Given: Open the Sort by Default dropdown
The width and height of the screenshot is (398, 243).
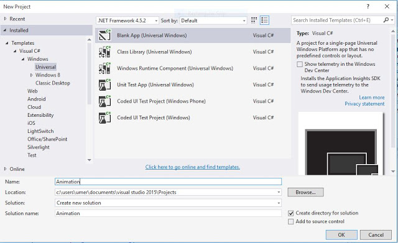Looking at the screenshot, I should 213,21.
